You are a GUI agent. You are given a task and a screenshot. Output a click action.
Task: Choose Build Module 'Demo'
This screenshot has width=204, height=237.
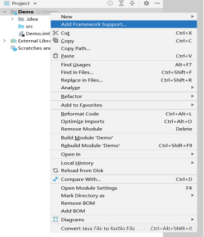click(x=124, y=138)
